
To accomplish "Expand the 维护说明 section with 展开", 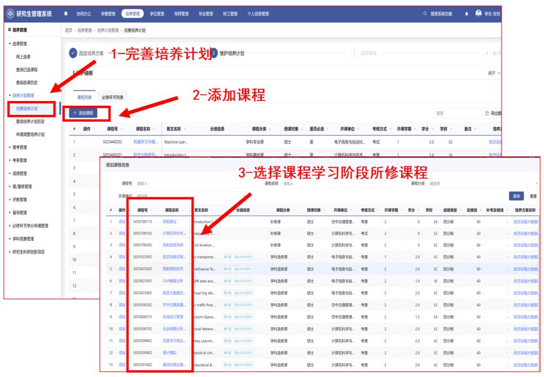I will coord(494,73).
